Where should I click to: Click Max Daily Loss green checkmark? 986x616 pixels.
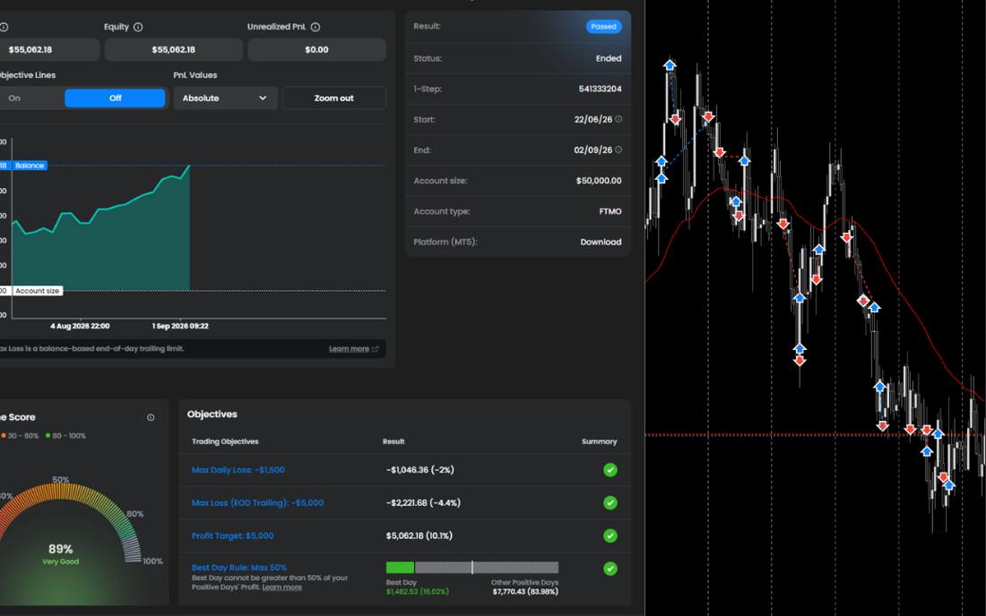tap(610, 470)
